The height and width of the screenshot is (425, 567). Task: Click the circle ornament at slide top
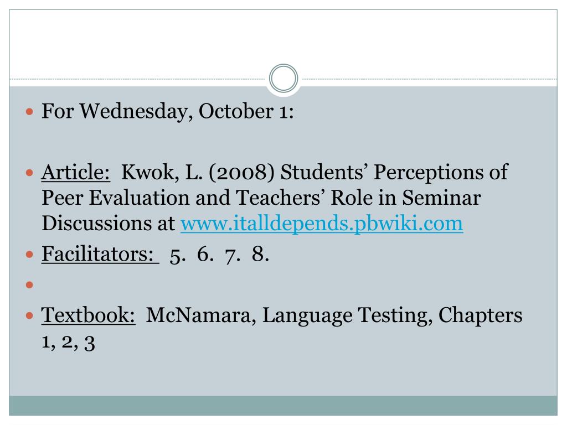tap(283, 79)
